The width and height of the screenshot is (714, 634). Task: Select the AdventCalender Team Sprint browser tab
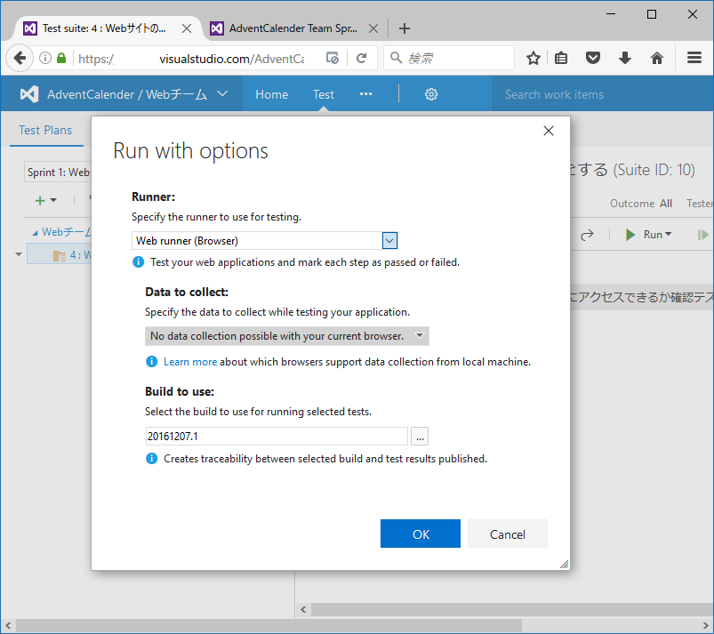point(293,28)
